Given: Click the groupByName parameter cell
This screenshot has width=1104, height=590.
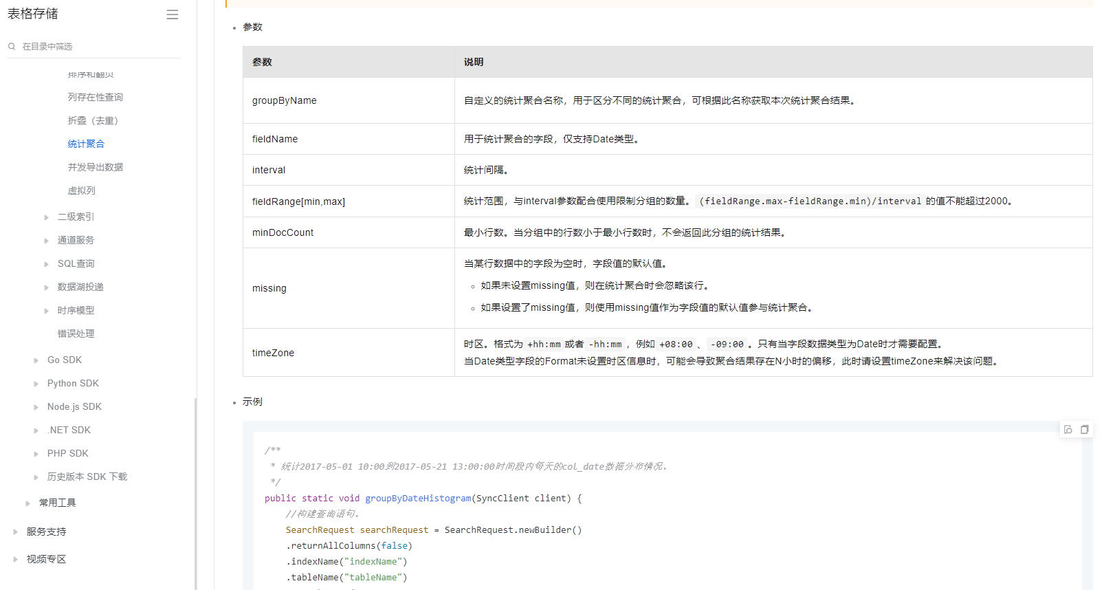Looking at the screenshot, I should (x=349, y=100).
